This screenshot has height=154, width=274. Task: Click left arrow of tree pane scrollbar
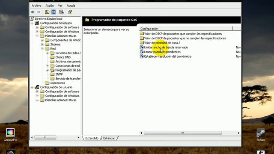[32, 138]
